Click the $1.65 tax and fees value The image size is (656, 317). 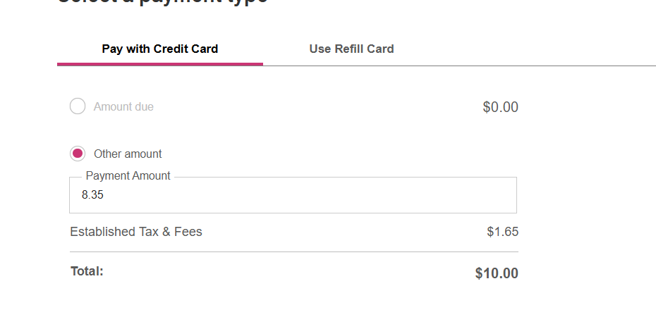pyautogui.click(x=502, y=232)
